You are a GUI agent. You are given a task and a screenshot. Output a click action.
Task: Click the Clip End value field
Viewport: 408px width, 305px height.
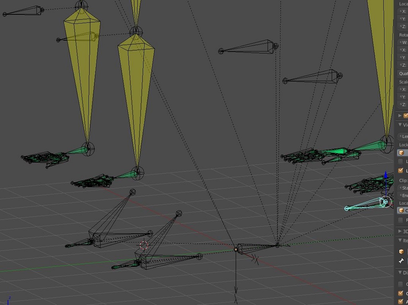[403, 195]
